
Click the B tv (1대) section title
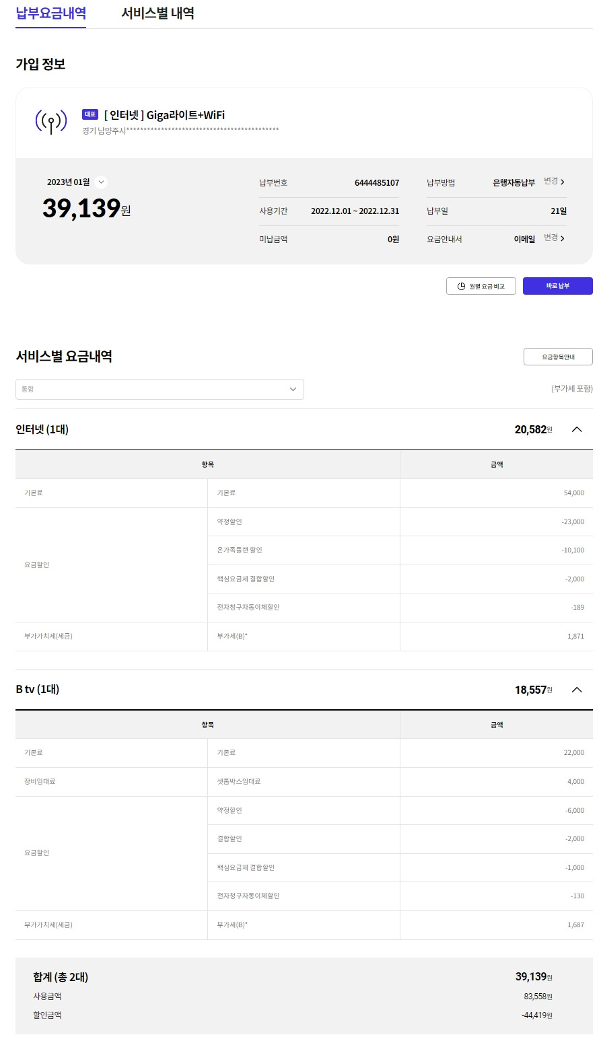[37, 689]
